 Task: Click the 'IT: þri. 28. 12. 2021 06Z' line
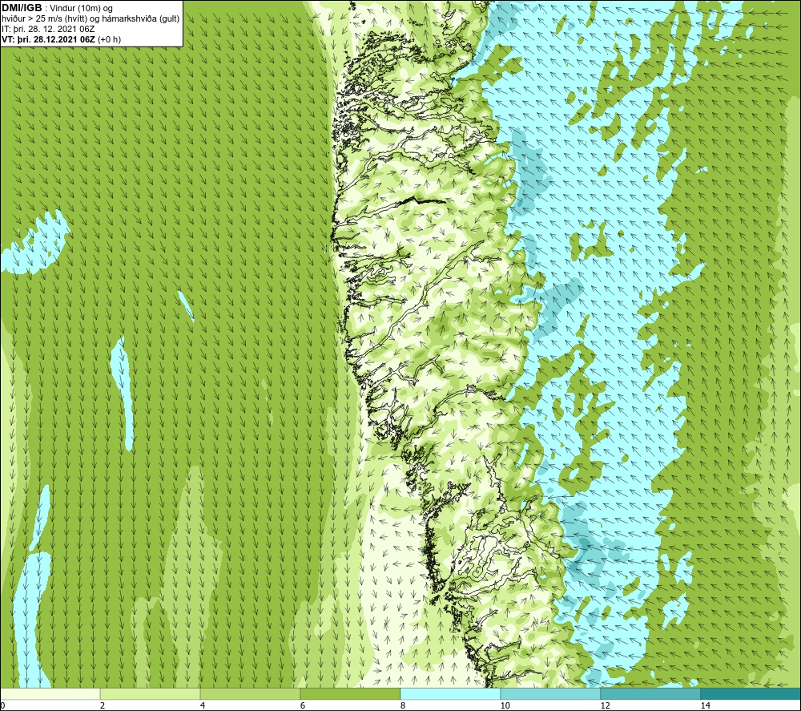click(x=48, y=29)
